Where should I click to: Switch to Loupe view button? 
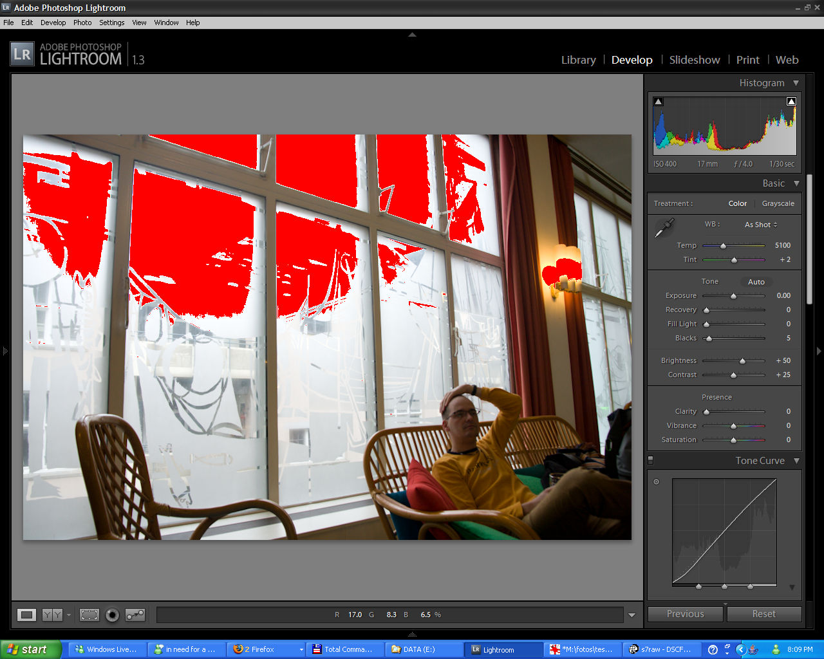tap(26, 615)
